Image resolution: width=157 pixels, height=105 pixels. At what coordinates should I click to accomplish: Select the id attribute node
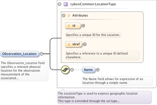coord(73,26)
